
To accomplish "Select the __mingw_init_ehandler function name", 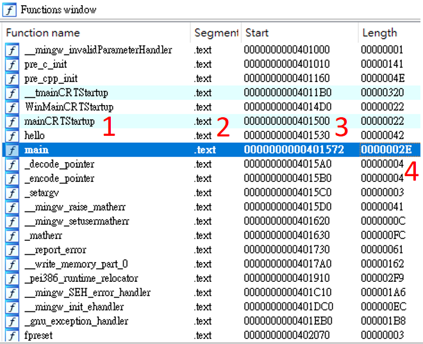I will coord(74,307).
